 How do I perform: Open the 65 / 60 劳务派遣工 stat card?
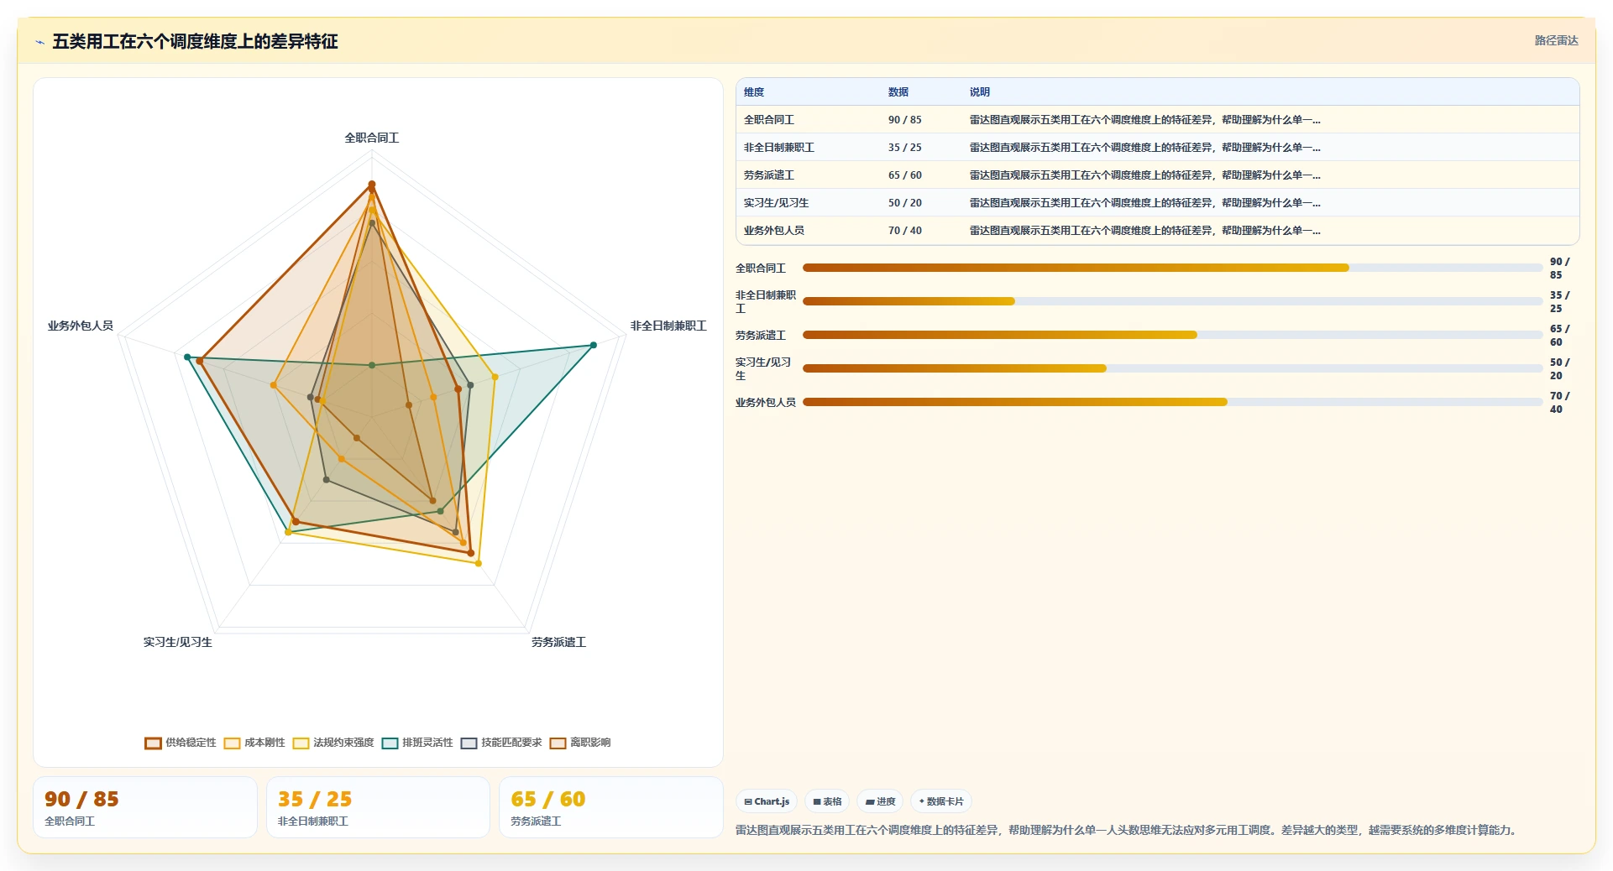coord(610,807)
